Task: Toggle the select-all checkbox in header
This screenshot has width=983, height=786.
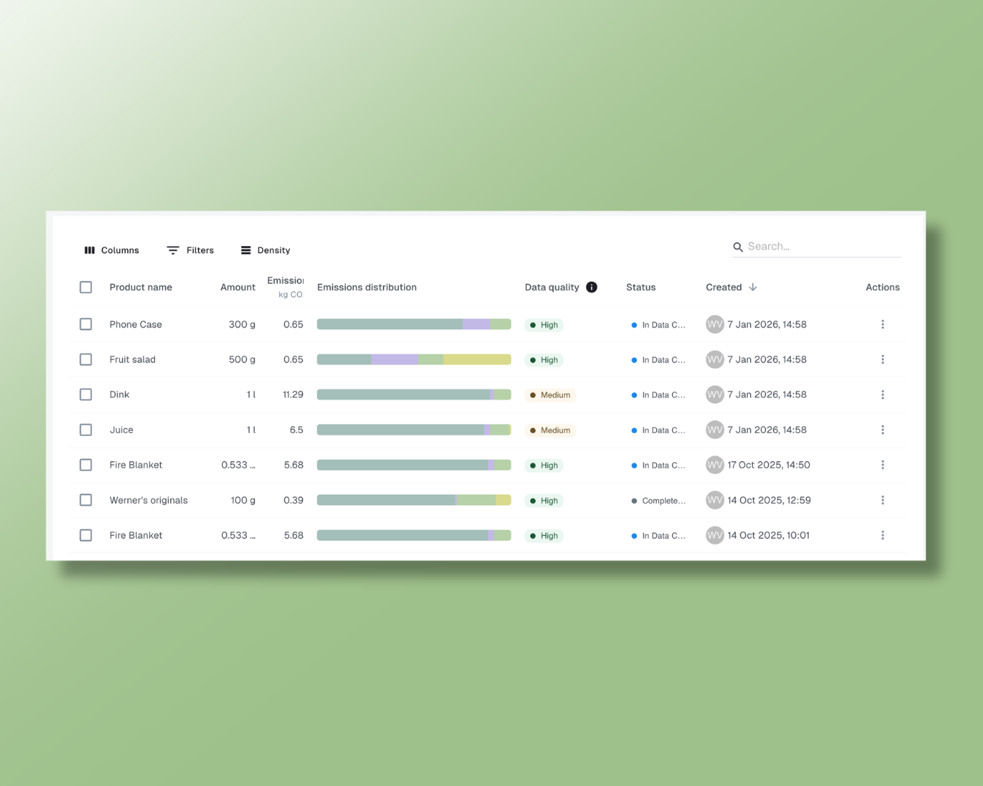Action: click(86, 287)
